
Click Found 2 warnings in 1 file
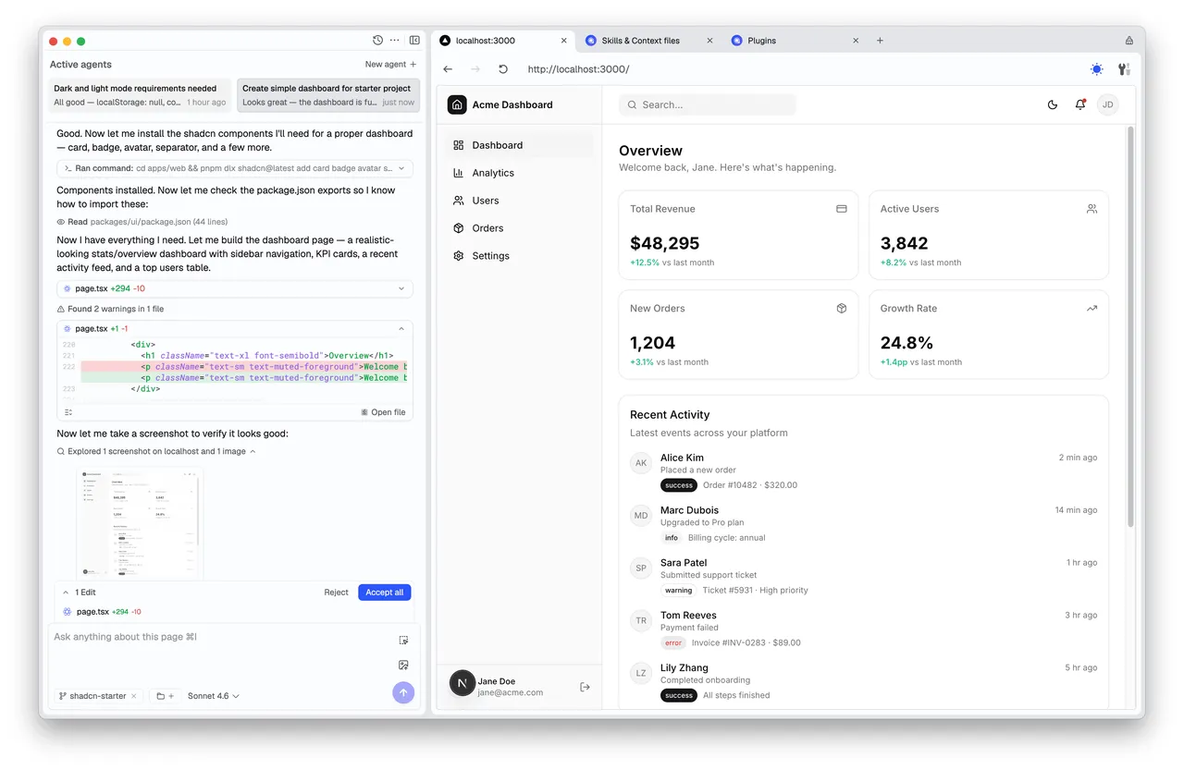tap(110, 309)
